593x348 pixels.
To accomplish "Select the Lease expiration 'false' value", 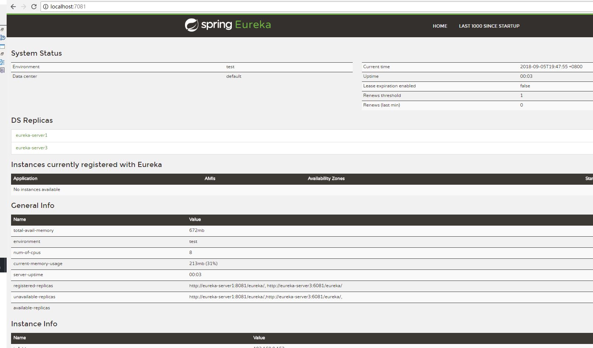I will [525, 86].
